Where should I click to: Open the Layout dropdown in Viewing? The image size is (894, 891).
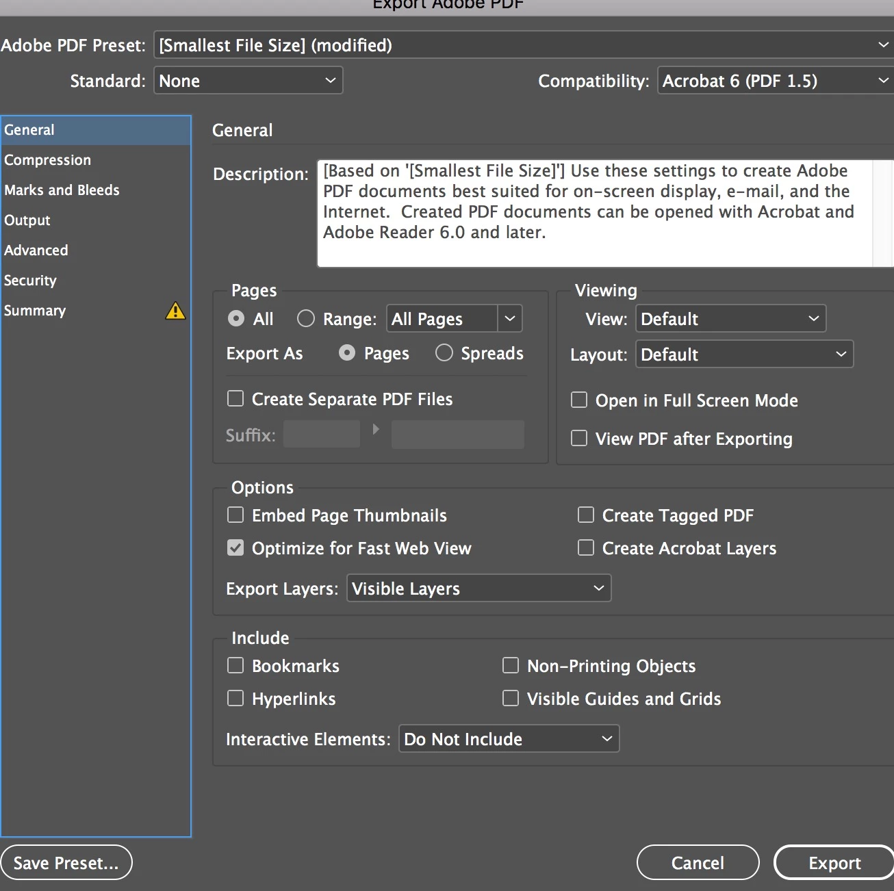[745, 354]
